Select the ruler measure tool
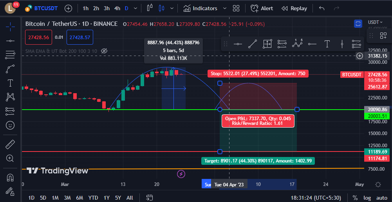392x202 pixels. click(x=10, y=144)
